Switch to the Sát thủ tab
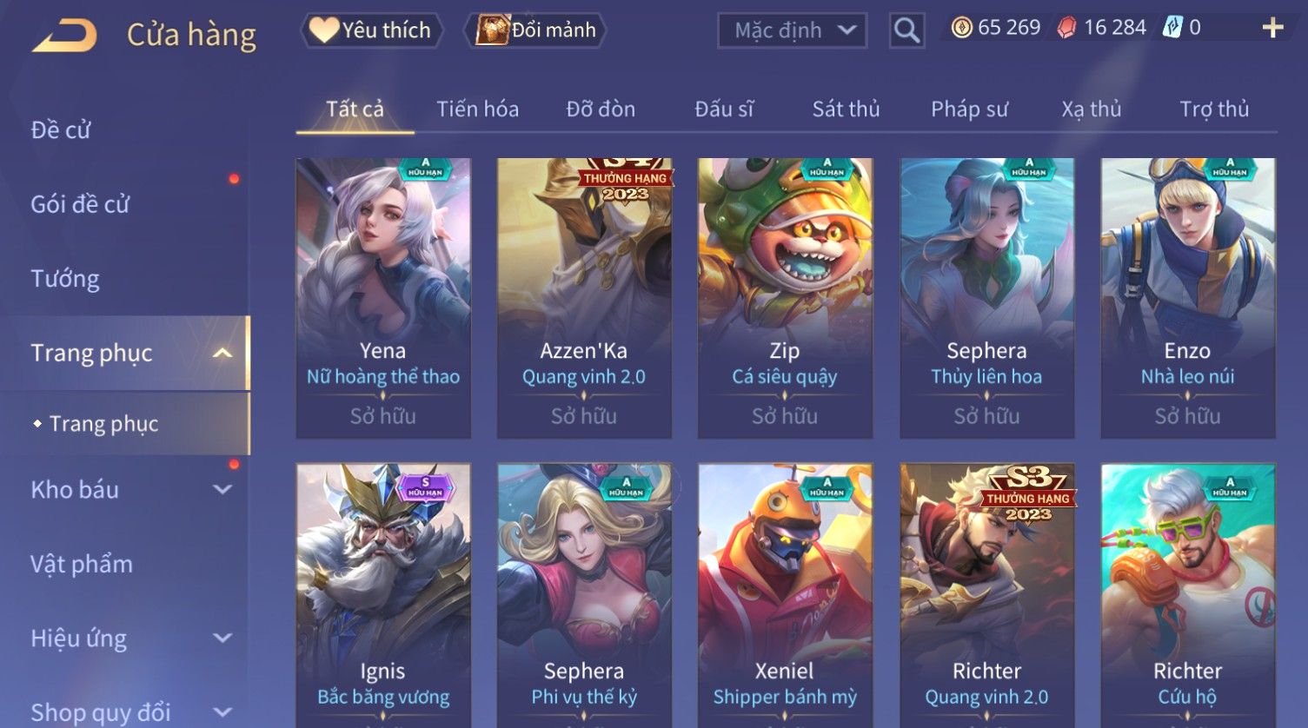The height and width of the screenshot is (728, 1308). (846, 109)
